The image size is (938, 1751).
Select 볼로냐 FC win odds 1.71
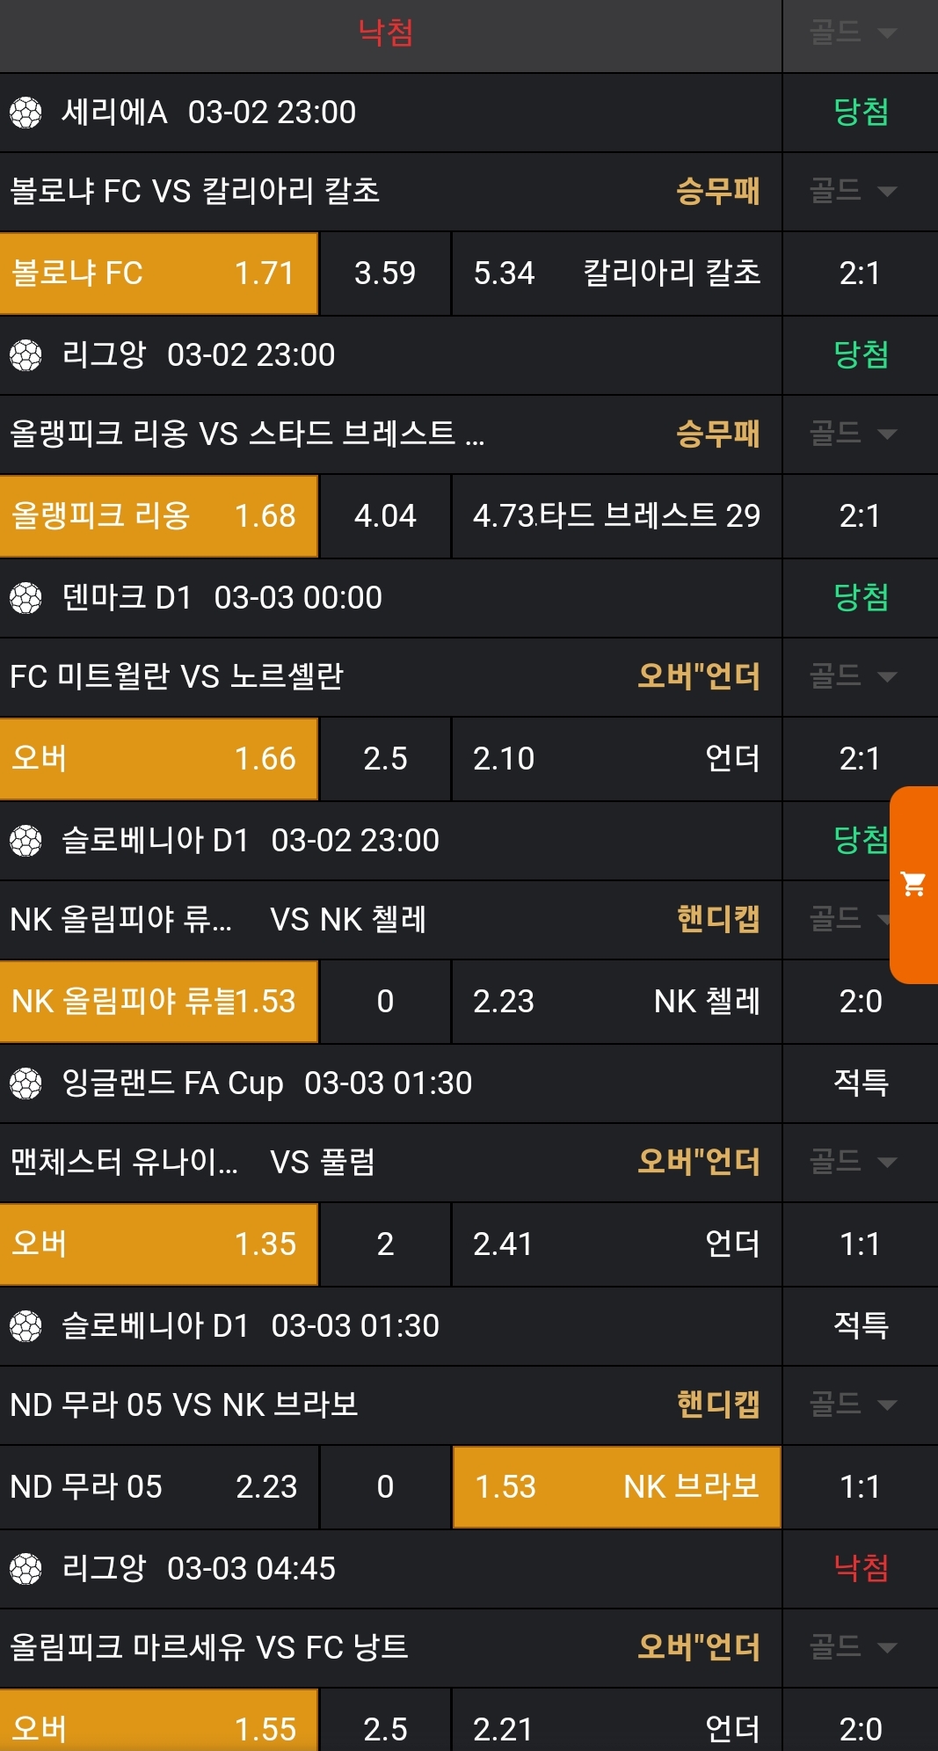click(158, 274)
